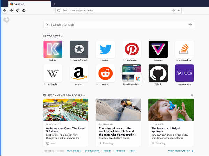This screenshot has height=156, width=209.
Task: Launch the Amazon top site tile
Action: (79, 73)
